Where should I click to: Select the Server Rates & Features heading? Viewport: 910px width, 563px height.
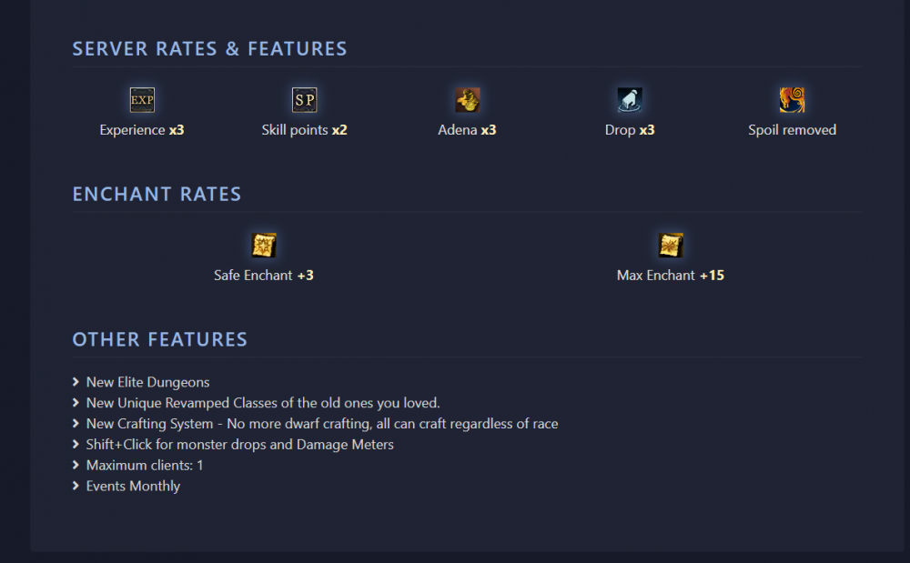(x=209, y=49)
